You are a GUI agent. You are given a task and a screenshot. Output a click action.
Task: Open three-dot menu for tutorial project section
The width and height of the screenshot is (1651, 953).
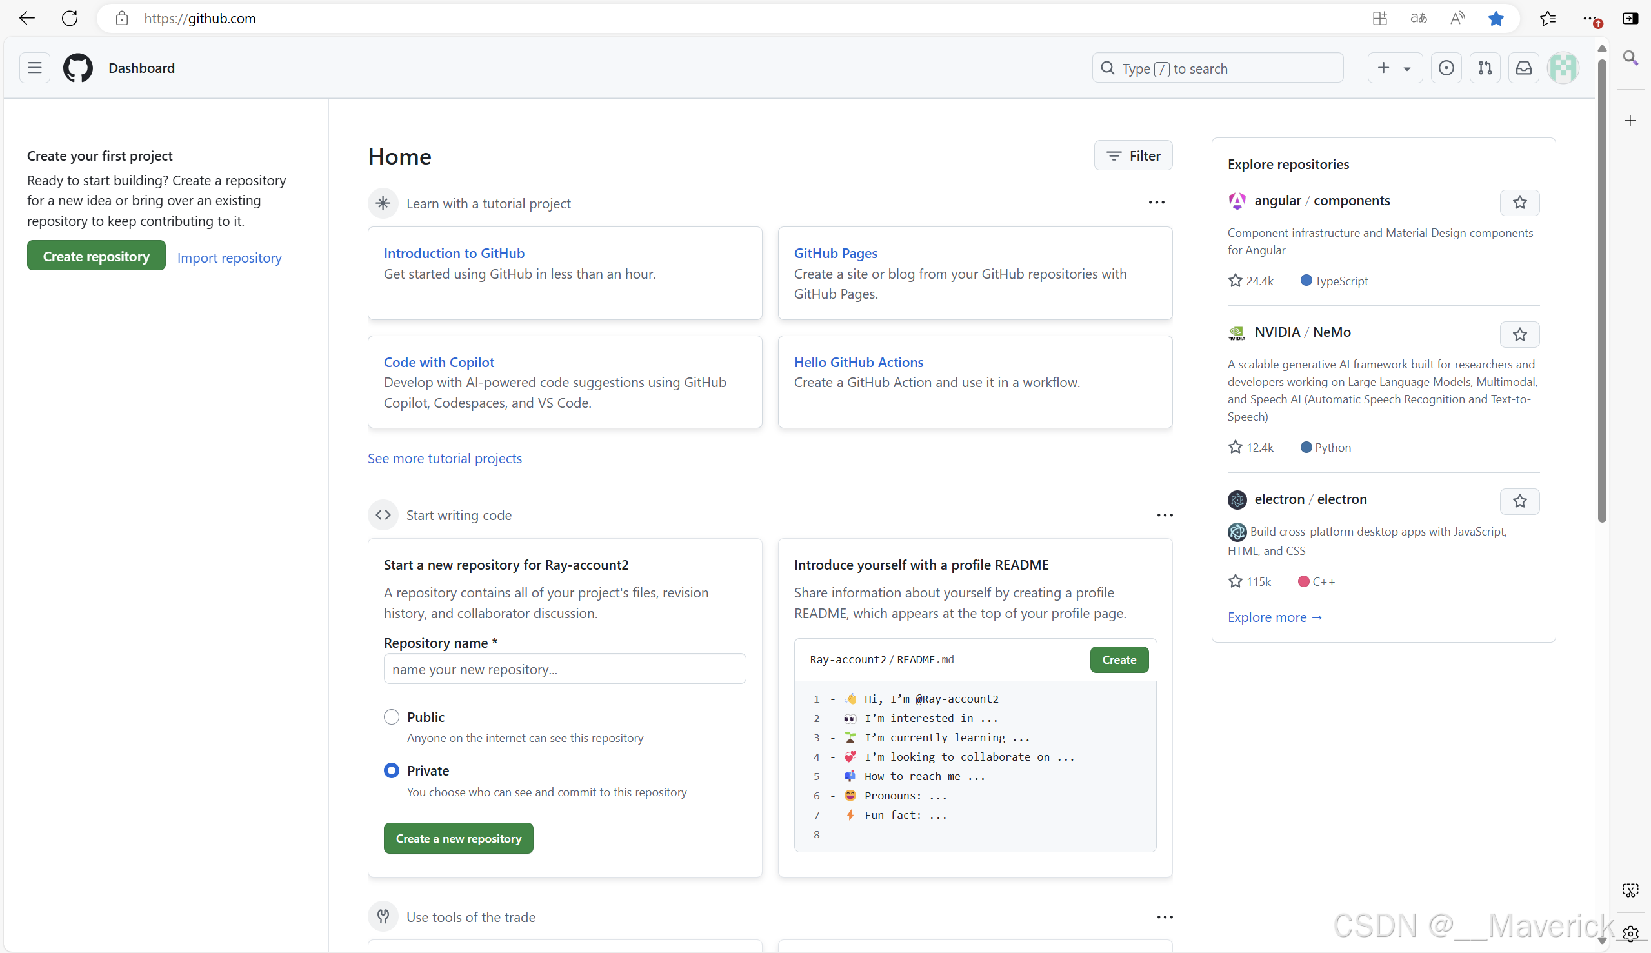(x=1156, y=202)
